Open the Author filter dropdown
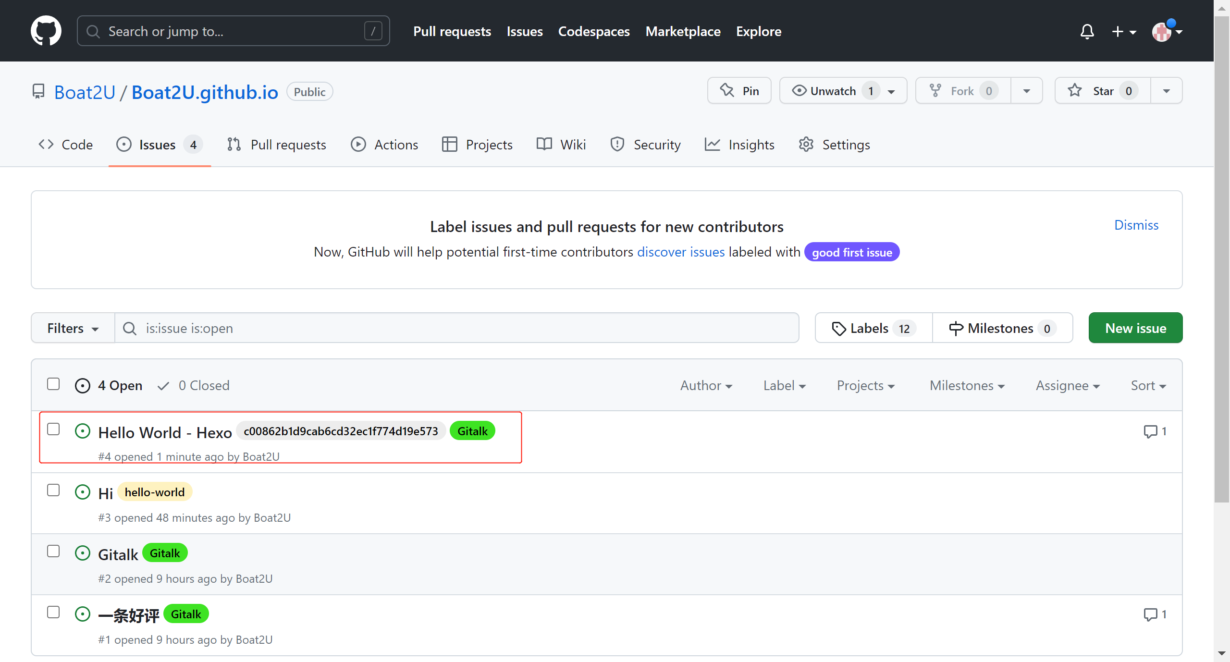The width and height of the screenshot is (1230, 662). [x=706, y=386]
